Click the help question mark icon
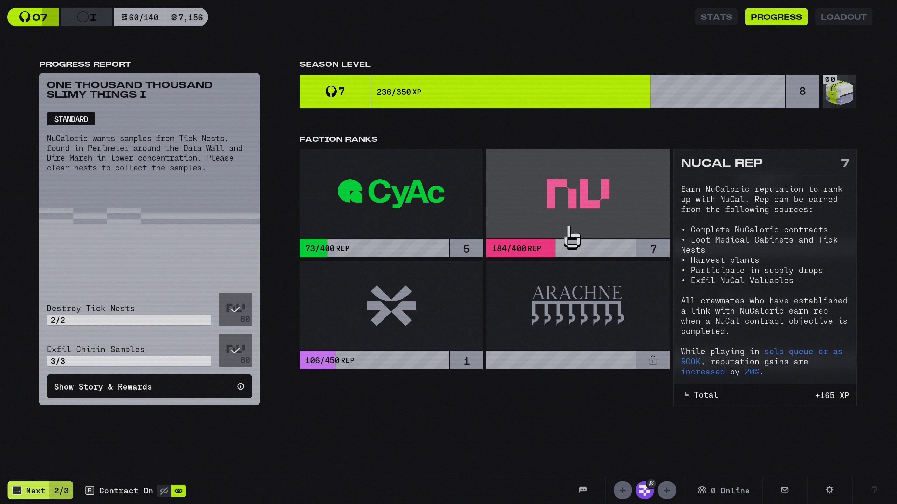 pos(874,490)
